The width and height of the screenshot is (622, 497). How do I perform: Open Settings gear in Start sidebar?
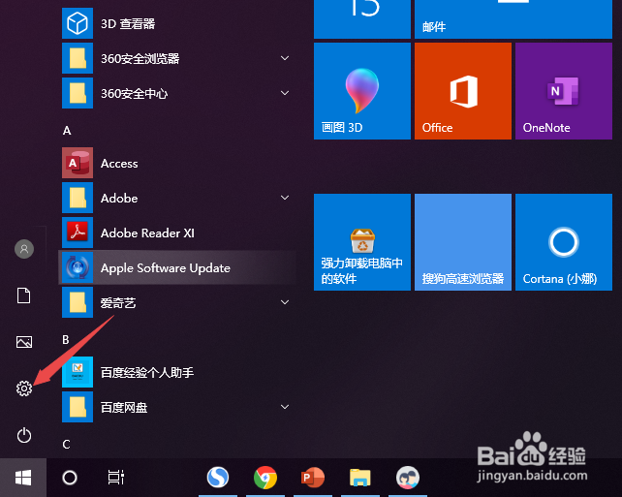(x=24, y=388)
